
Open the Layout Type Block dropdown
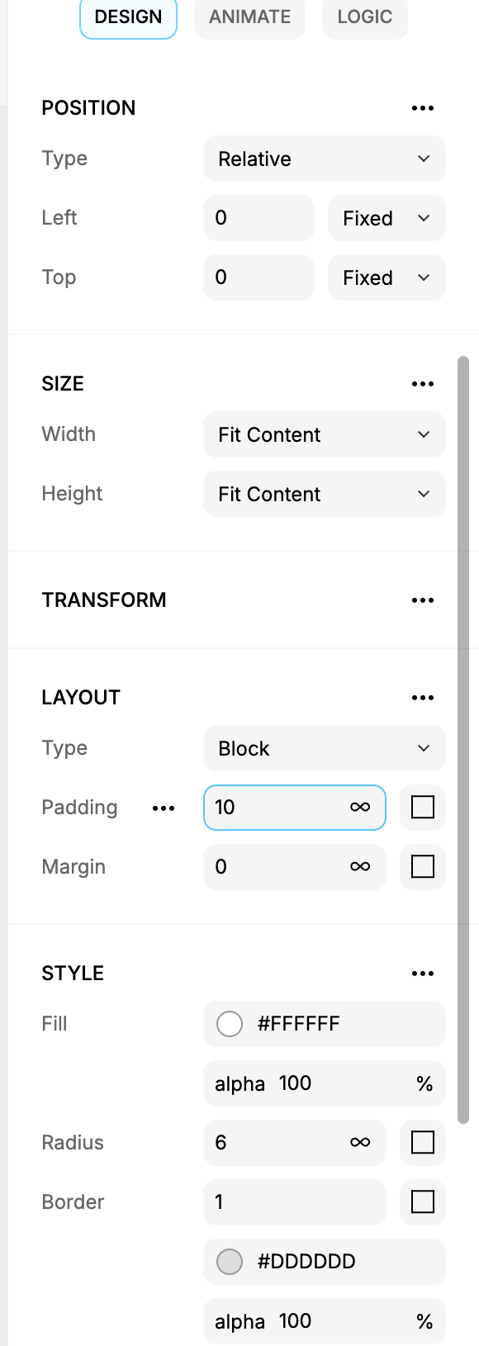click(325, 748)
